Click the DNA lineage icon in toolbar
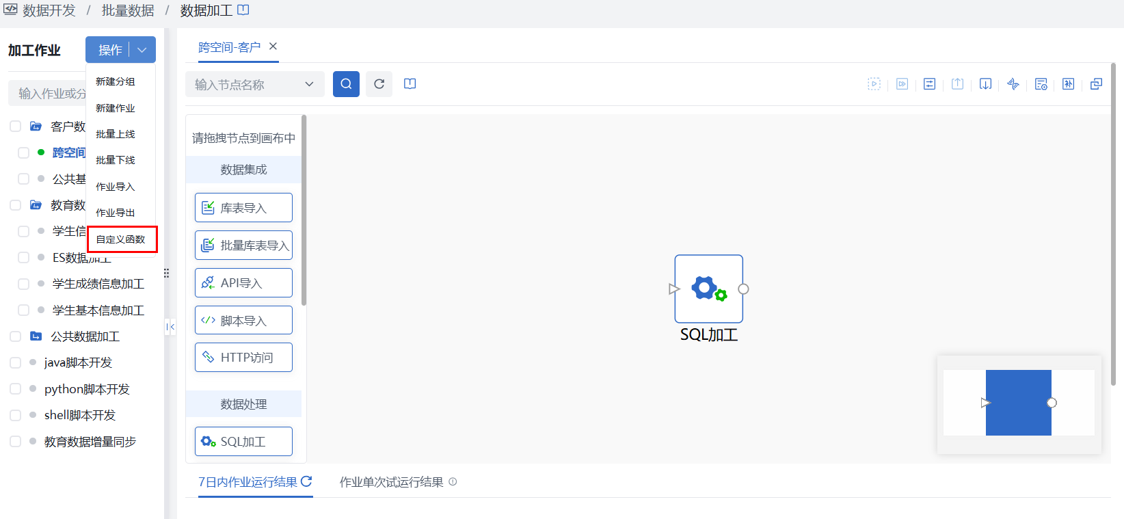This screenshot has width=1124, height=519. 1013,84
